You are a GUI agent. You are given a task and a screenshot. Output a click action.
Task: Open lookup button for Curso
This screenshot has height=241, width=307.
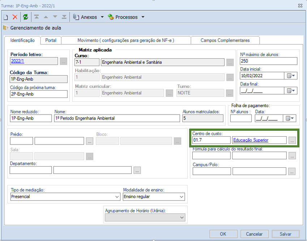click(230, 63)
